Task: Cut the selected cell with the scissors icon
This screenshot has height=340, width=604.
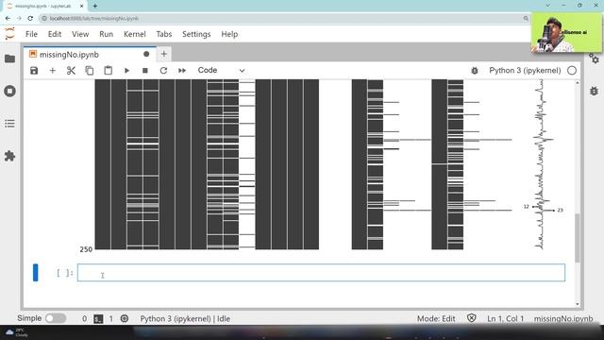Action: coord(71,71)
